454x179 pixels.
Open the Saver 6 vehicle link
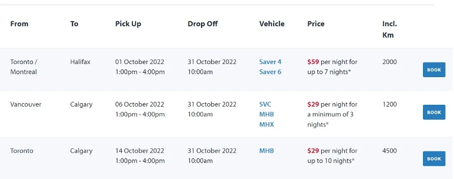point(270,72)
